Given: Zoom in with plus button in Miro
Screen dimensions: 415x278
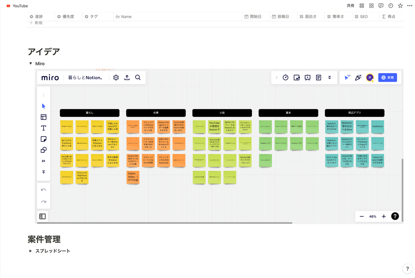Looking at the screenshot, I should pos(384,217).
